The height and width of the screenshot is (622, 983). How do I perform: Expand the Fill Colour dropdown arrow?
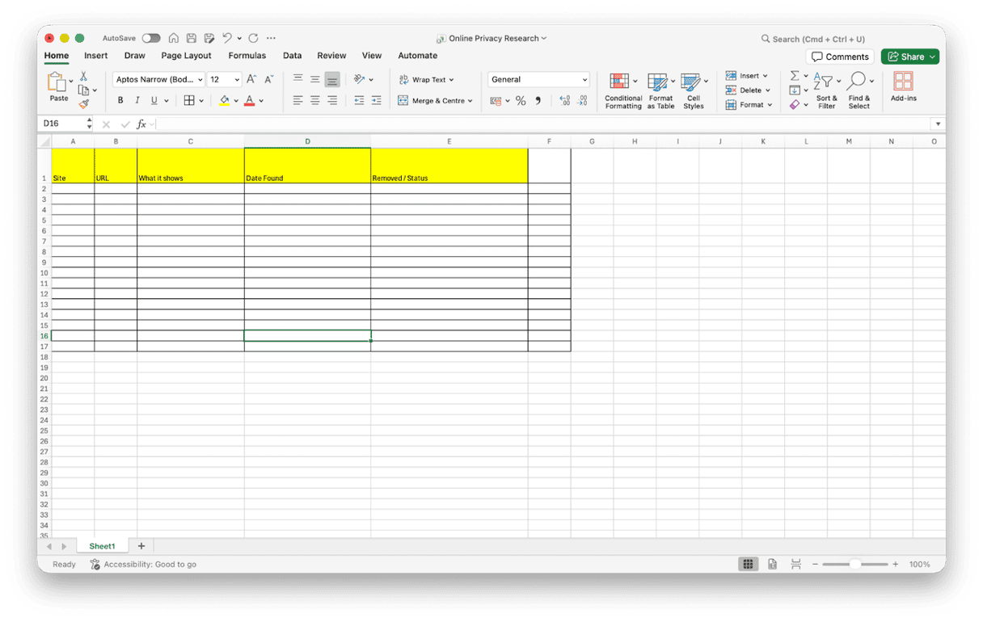pyautogui.click(x=238, y=100)
